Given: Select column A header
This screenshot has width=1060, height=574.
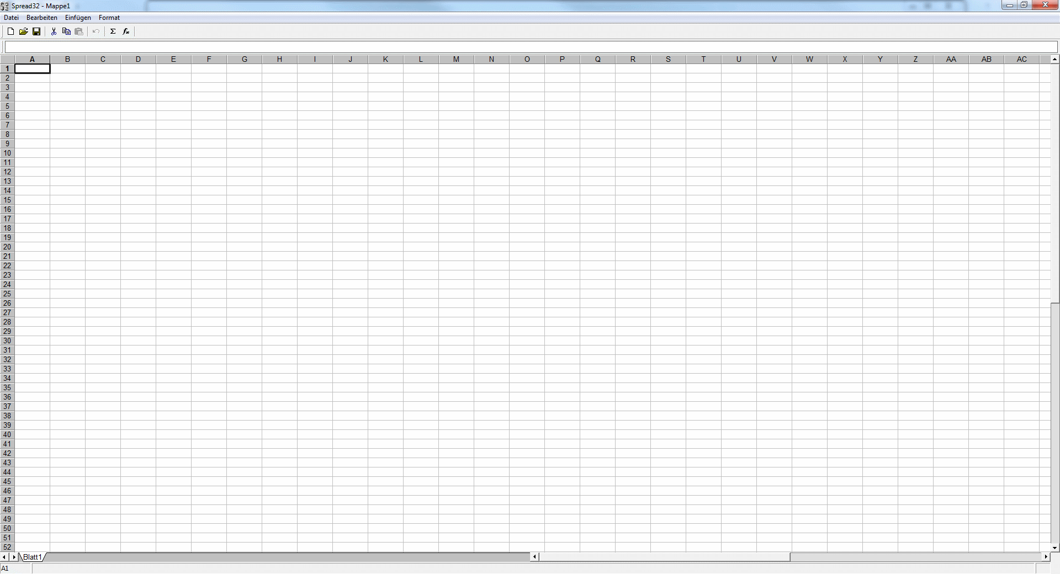Looking at the screenshot, I should pos(32,59).
